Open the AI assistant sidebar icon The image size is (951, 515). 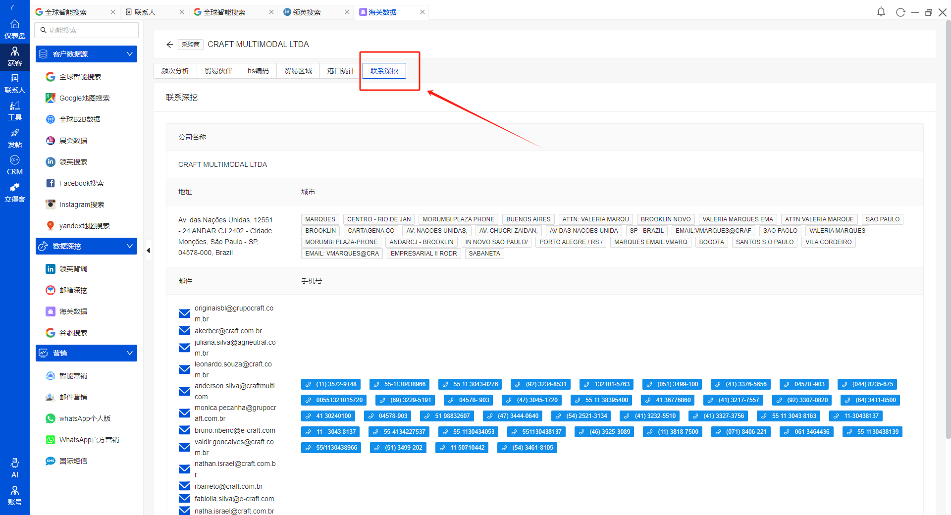15,468
